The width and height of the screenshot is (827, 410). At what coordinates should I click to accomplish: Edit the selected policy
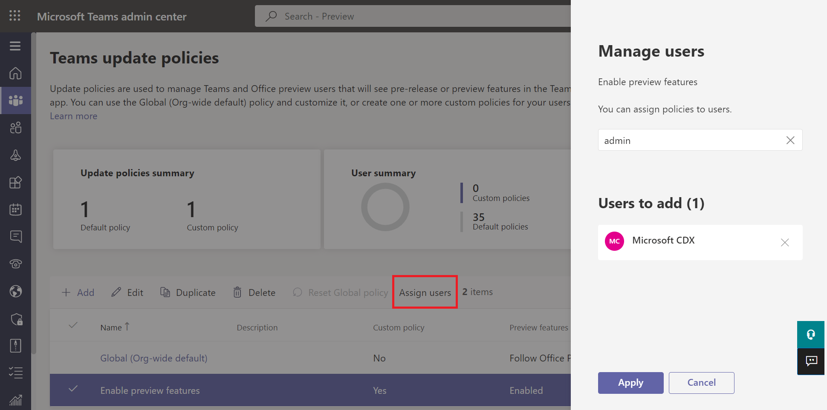click(127, 292)
